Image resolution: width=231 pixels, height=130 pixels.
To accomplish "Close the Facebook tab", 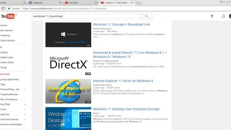I will coord(60,3).
